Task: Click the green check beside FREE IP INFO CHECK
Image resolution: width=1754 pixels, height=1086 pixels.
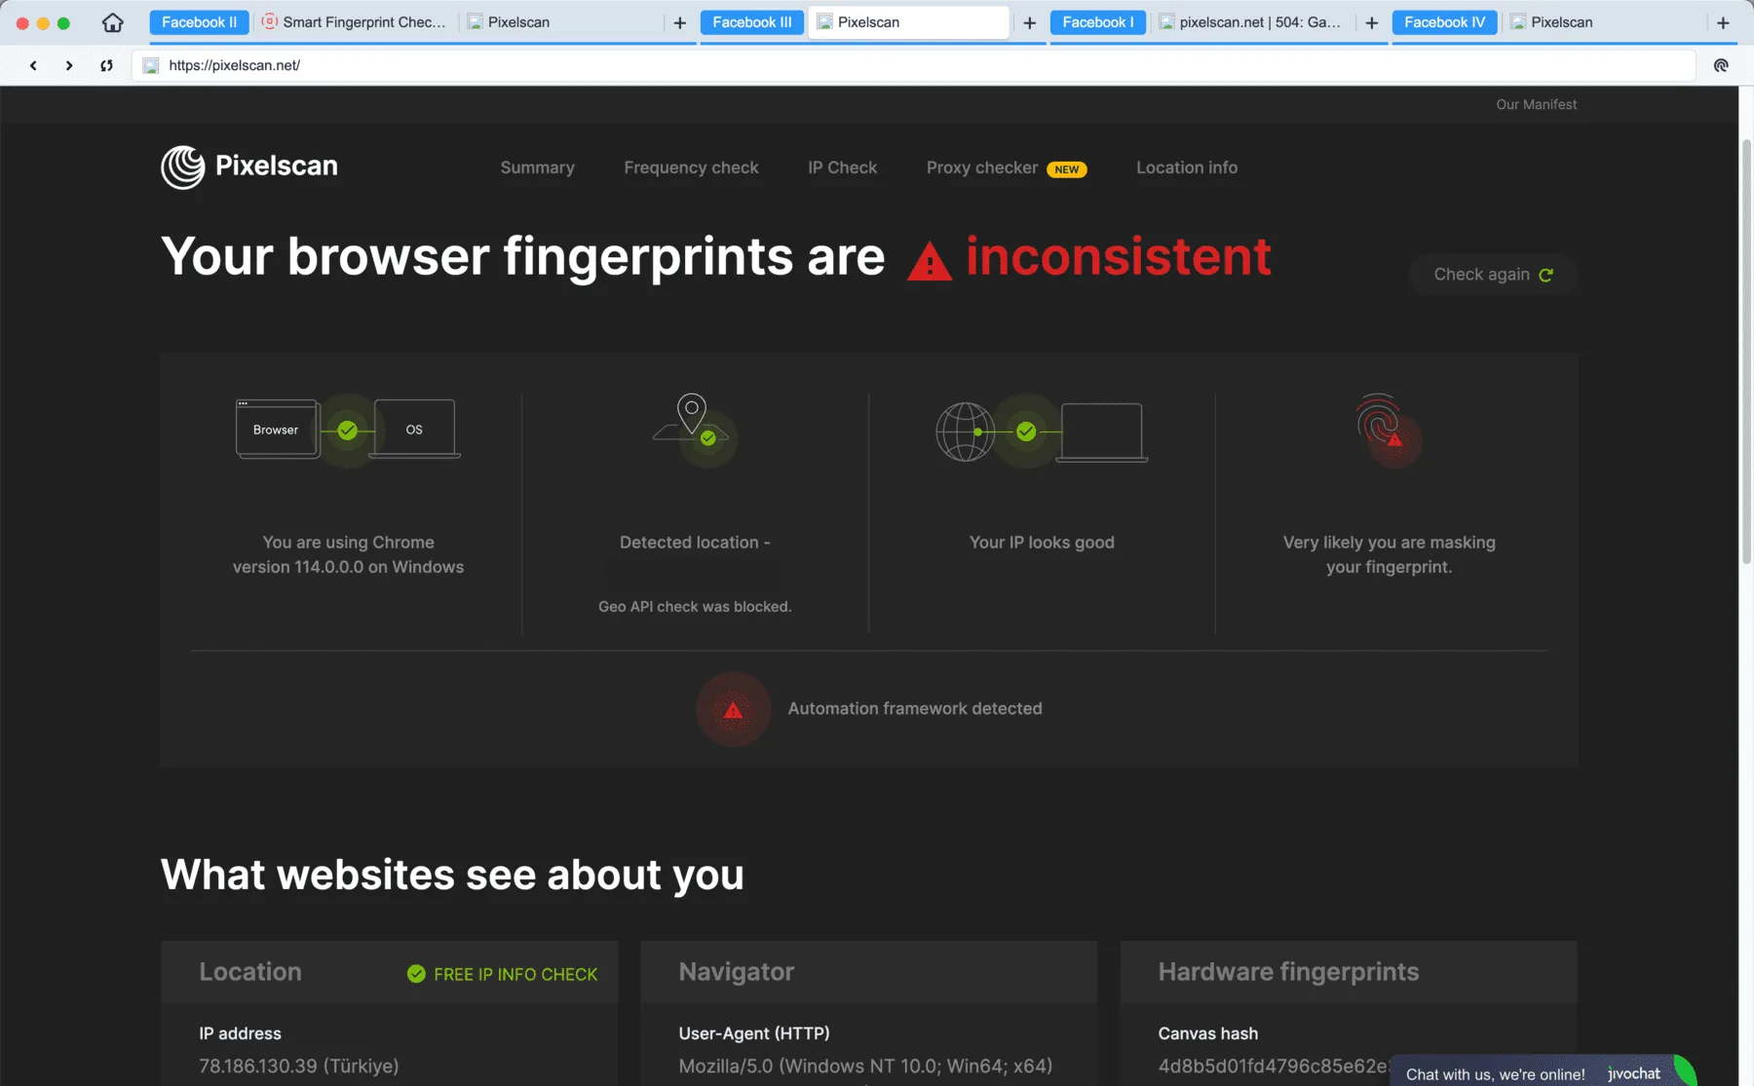Action: coord(416,974)
